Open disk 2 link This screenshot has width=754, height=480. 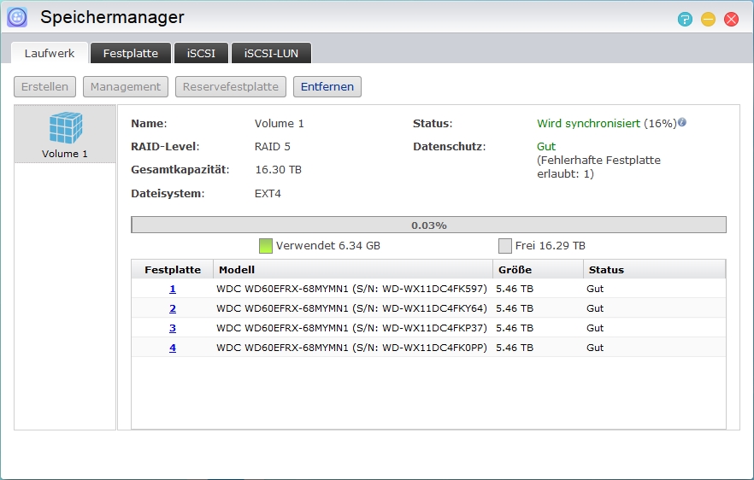tap(173, 308)
